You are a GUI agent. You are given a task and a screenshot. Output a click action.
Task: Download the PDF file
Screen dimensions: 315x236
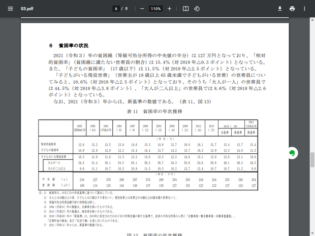(279, 9)
